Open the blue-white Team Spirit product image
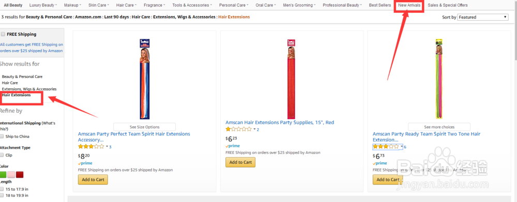This screenshot has height=202, width=517. 144,79
